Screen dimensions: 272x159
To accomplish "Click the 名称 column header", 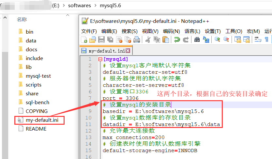I will pos(22,20).
